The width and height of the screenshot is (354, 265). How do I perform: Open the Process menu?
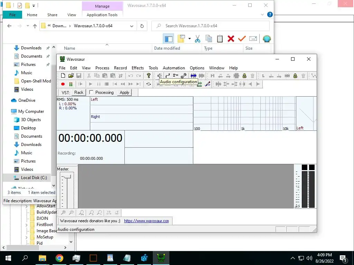102,68
